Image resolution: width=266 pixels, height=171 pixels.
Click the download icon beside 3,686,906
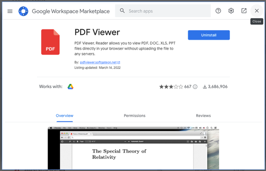[205, 87]
